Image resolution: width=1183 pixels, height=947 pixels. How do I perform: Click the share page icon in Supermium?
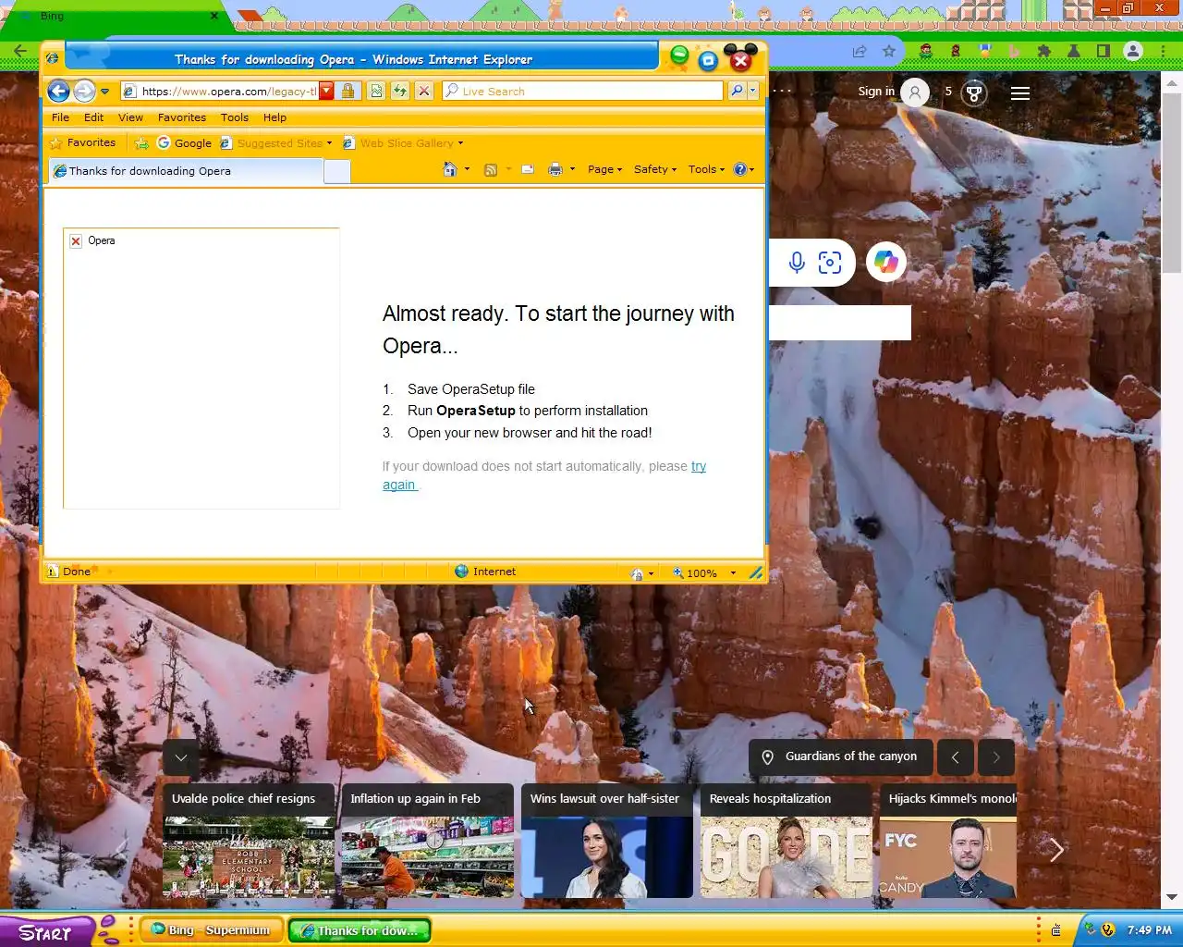pos(860,52)
